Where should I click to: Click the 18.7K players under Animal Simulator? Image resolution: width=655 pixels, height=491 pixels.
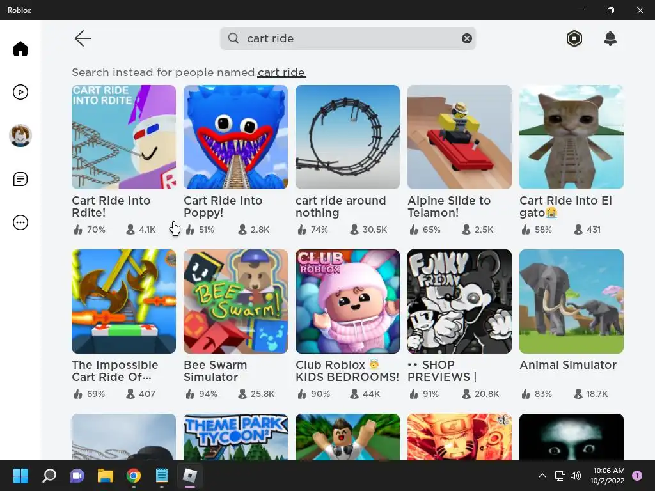[597, 394]
